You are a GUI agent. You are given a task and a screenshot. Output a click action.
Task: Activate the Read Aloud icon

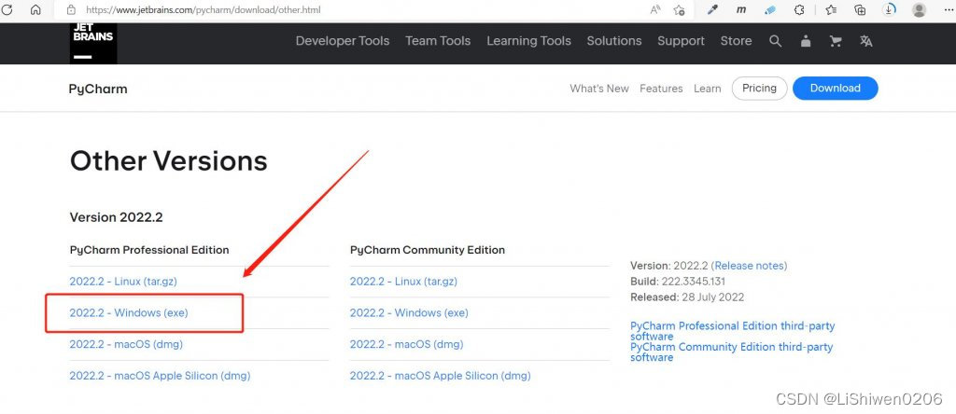click(656, 9)
